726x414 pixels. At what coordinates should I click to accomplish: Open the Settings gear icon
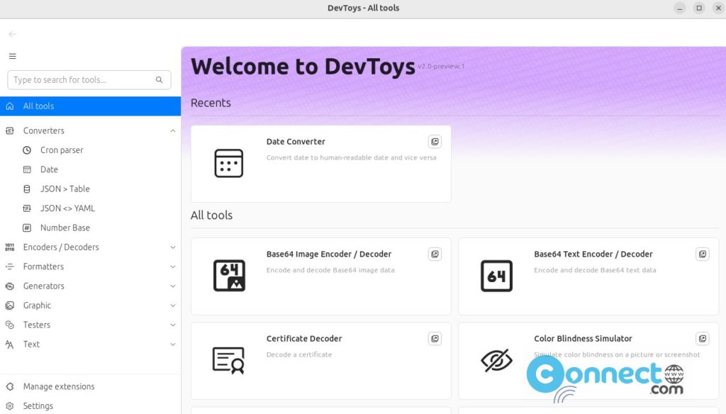[x=11, y=405]
